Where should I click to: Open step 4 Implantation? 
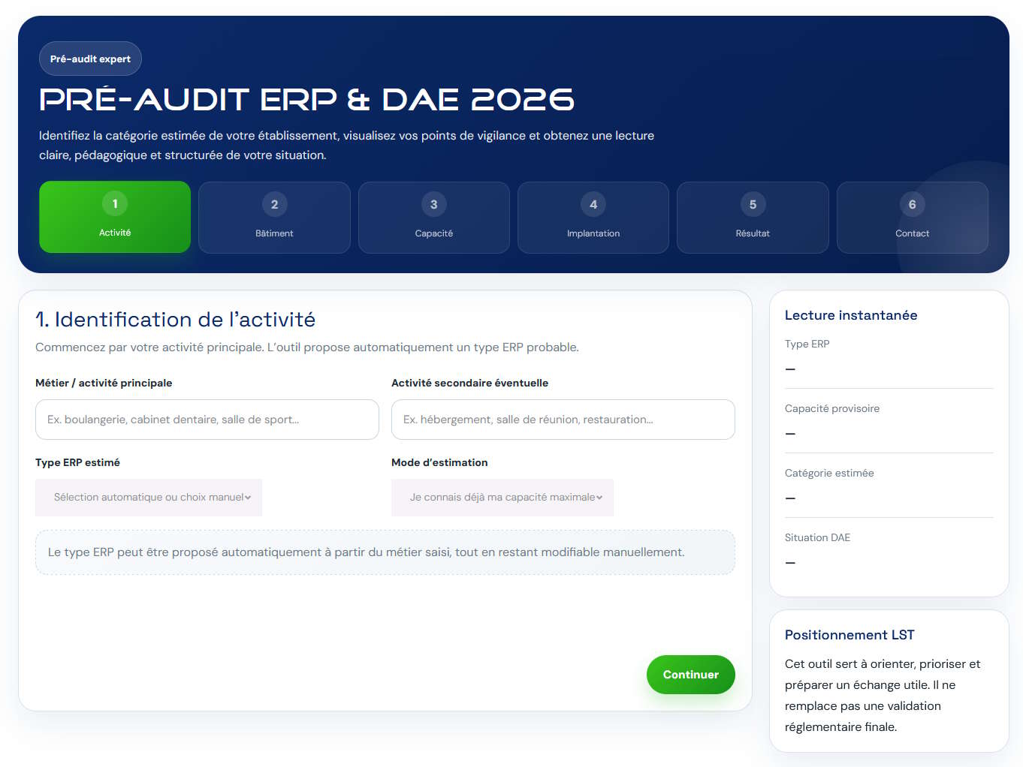pos(593,217)
